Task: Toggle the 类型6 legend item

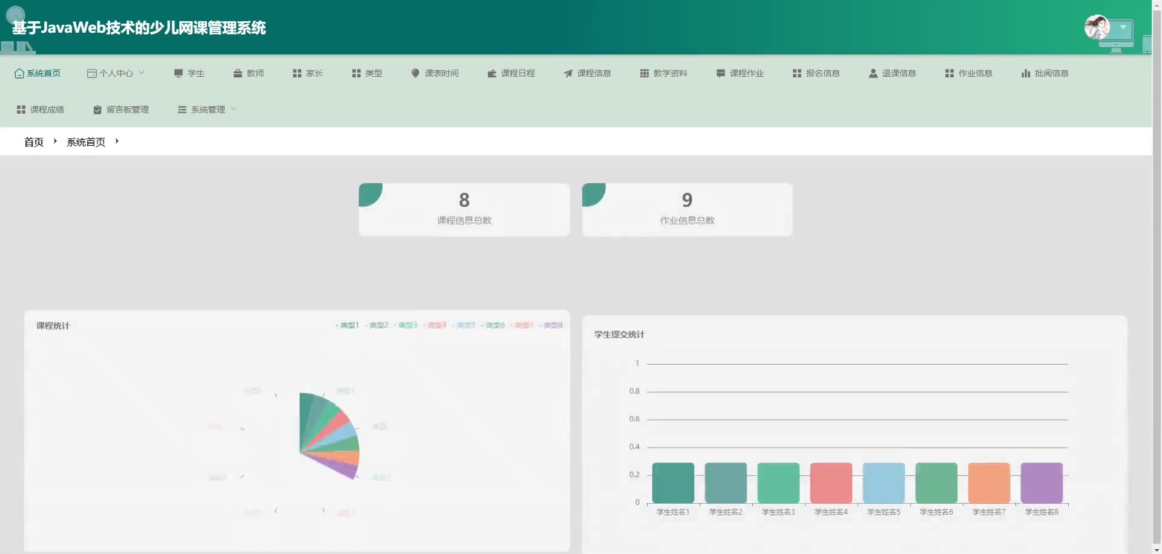Action: point(493,325)
